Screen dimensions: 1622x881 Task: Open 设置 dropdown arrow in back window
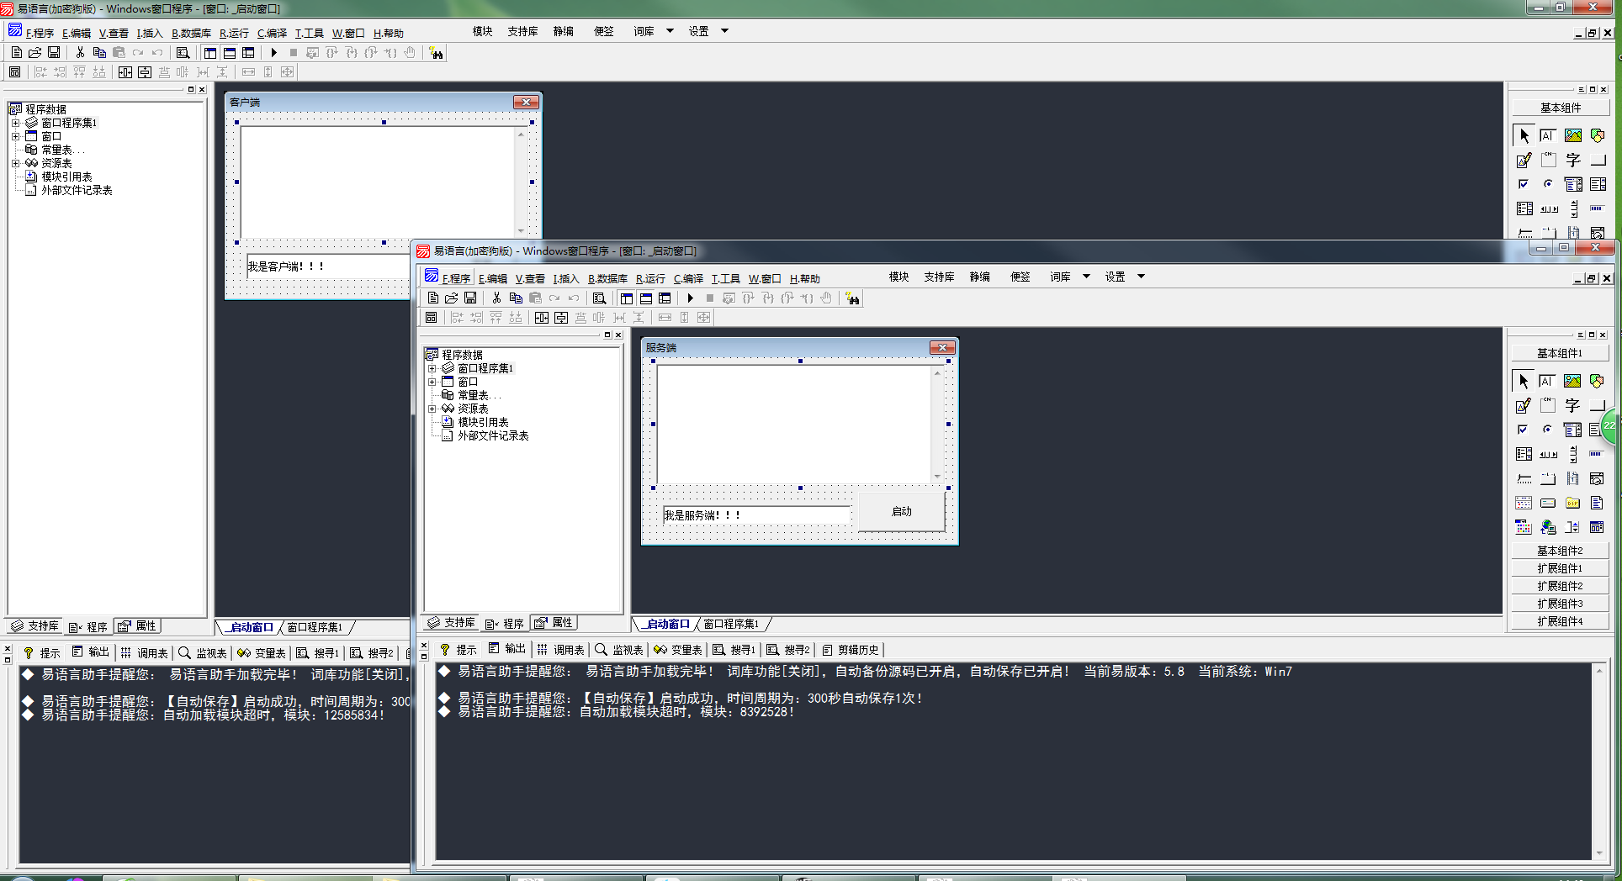(724, 31)
